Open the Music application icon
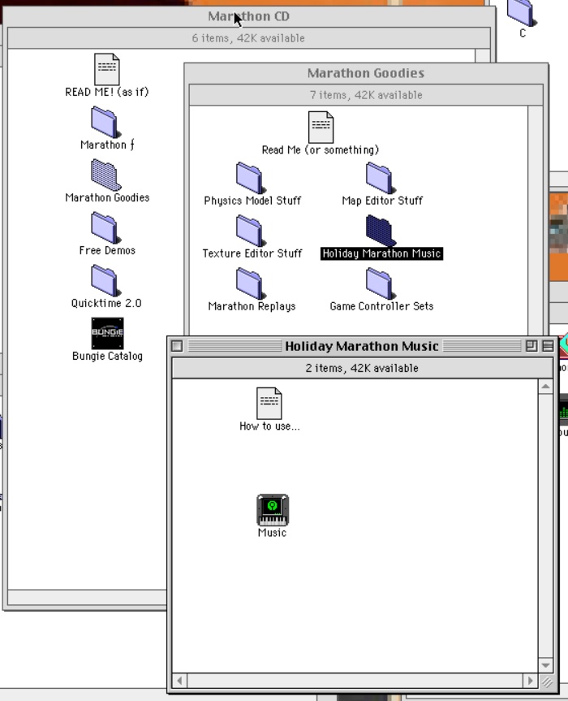The image size is (568, 701). 273,511
